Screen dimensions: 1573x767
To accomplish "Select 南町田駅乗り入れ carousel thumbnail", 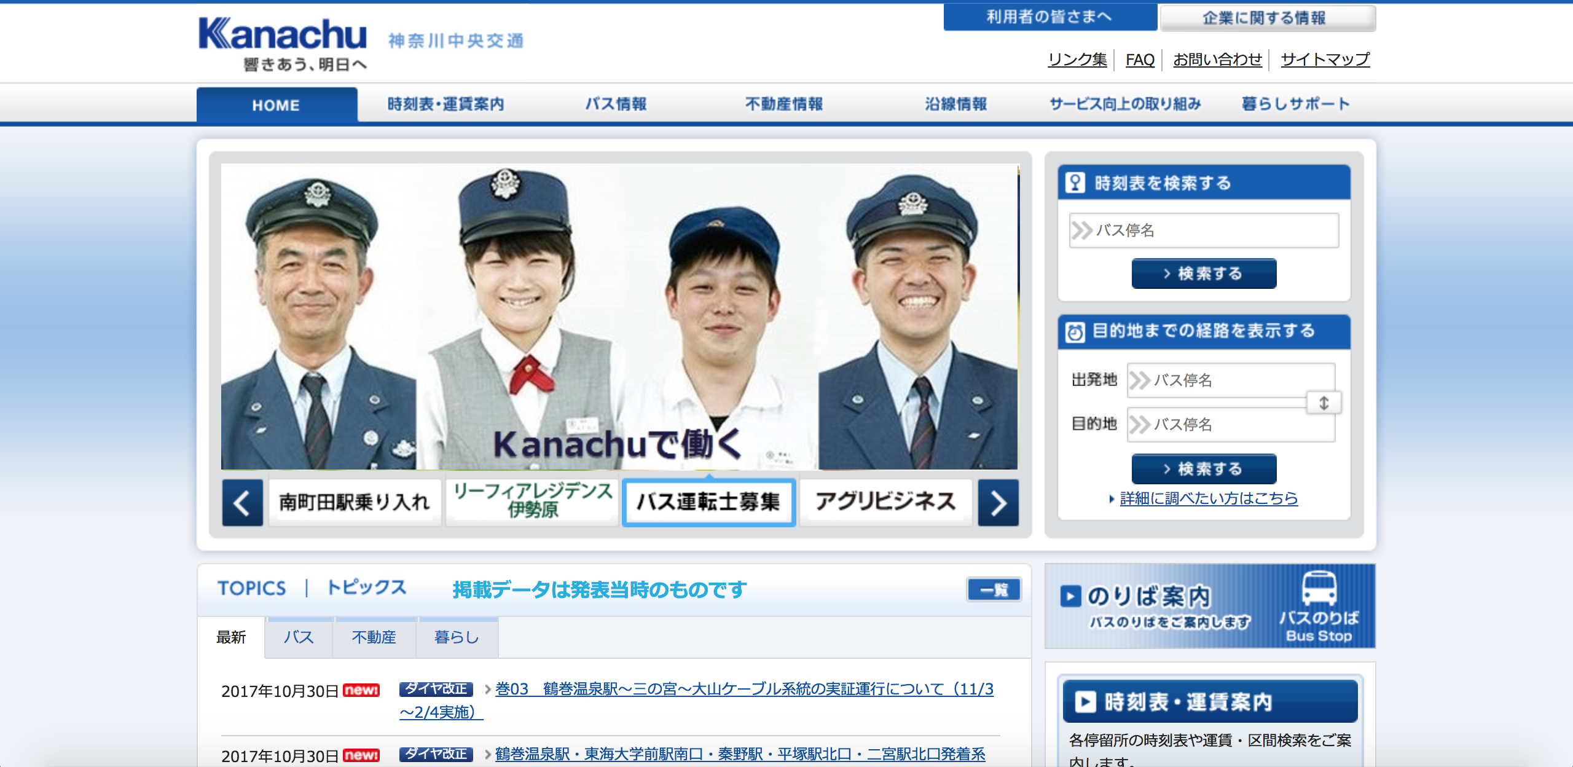I will 355,503.
